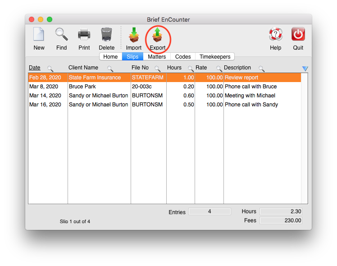Click the Bruce Park client name
The height and width of the screenshot is (266, 337).
click(x=82, y=87)
